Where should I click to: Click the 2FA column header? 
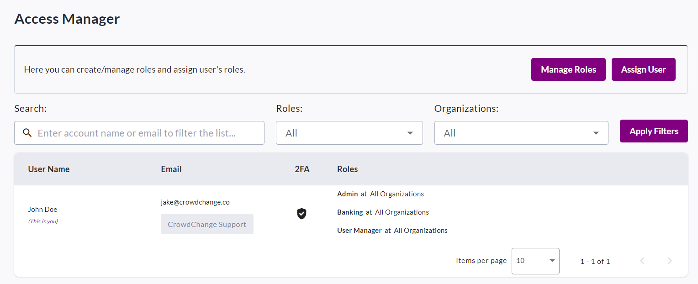point(302,169)
